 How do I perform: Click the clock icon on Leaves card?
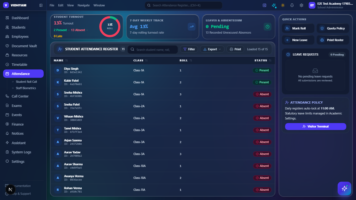[x=268, y=27]
